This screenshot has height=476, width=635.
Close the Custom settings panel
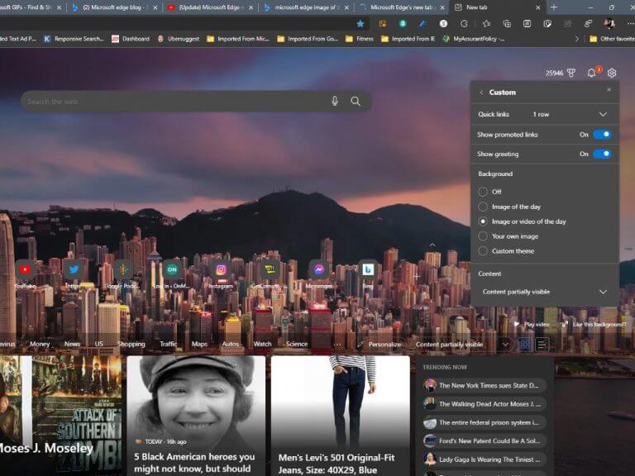[x=609, y=89]
